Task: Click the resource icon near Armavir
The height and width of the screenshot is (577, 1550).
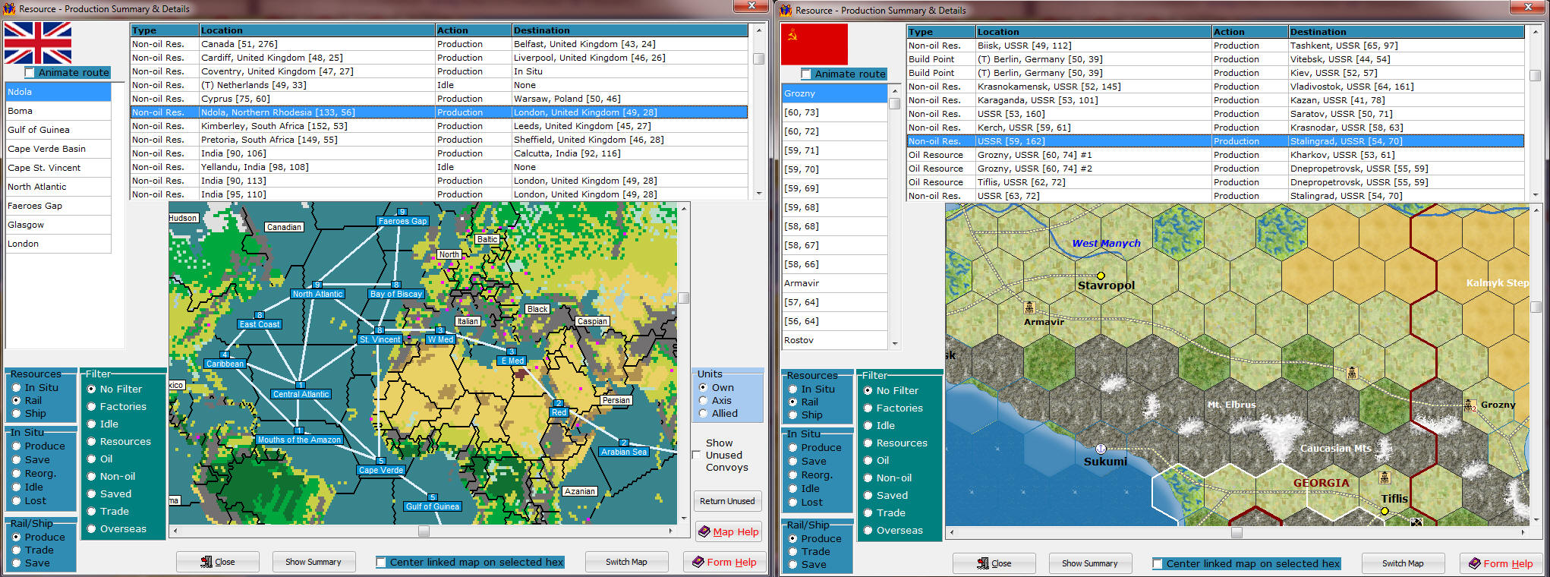Action: click(x=1029, y=307)
